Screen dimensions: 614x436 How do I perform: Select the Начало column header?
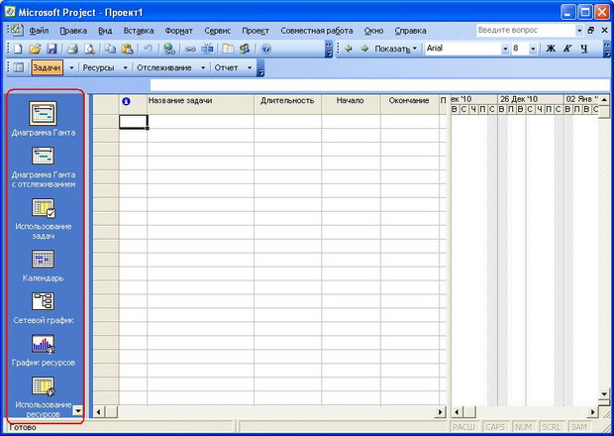pyautogui.click(x=351, y=104)
